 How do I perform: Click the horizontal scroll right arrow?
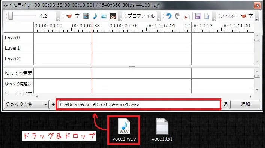tap(250, 96)
